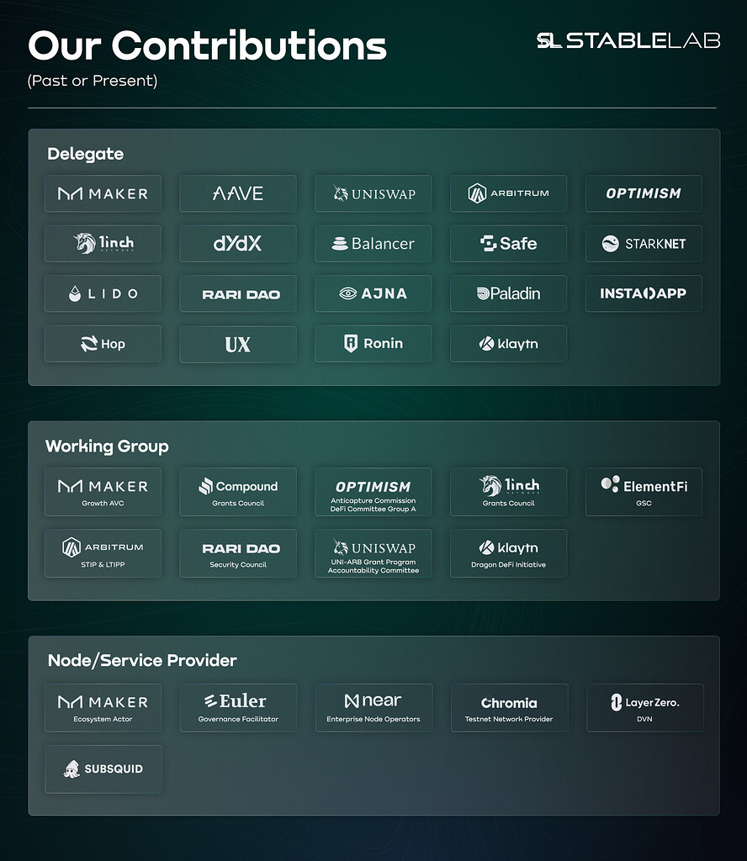
Task: Open the Subsquid logo card
Action: tap(103, 769)
